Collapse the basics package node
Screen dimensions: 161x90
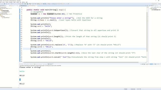[x=1, y=16]
